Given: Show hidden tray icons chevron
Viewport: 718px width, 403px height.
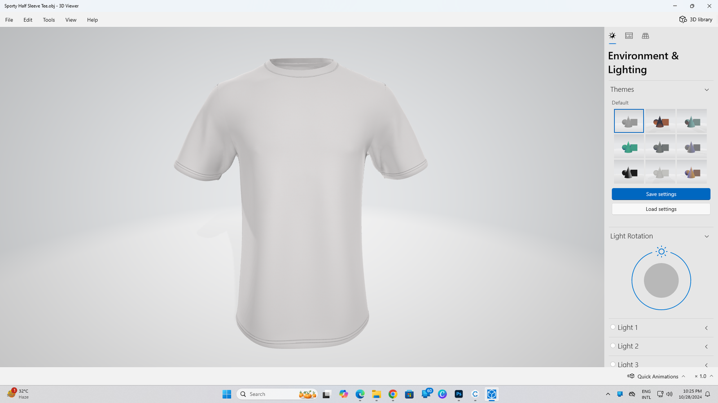Looking at the screenshot, I should tap(608, 394).
